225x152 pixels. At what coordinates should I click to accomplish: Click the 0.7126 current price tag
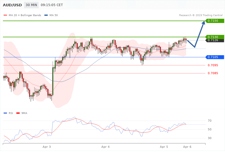click(215, 40)
